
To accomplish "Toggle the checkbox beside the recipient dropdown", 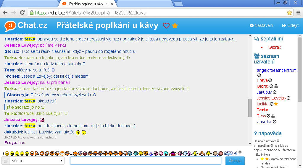I will [5, 161].
